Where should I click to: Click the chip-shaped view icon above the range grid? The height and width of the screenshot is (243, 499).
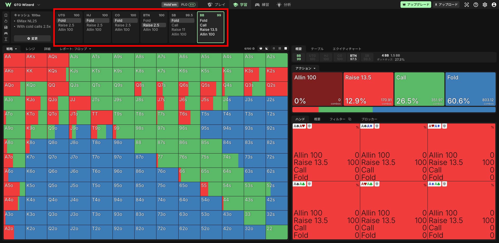tap(261, 48)
